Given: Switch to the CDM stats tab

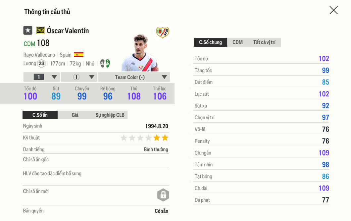Looking at the screenshot, I should [x=237, y=42].
